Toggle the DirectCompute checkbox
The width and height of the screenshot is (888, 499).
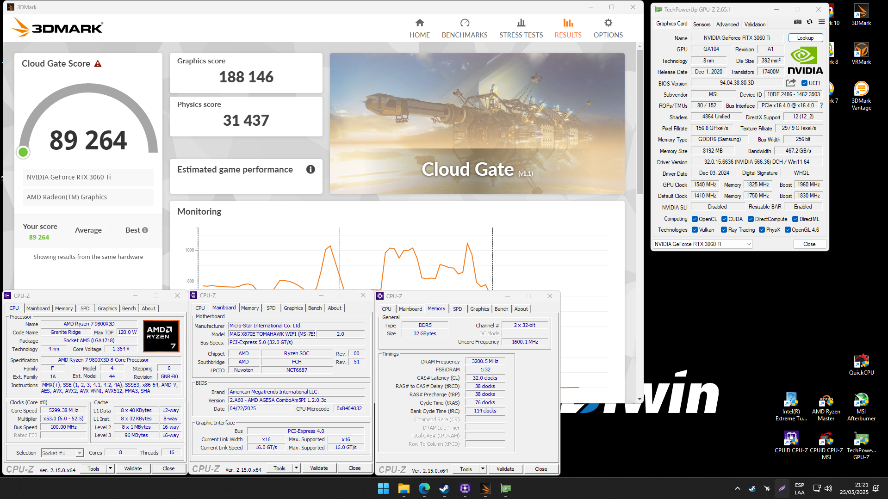(751, 219)
